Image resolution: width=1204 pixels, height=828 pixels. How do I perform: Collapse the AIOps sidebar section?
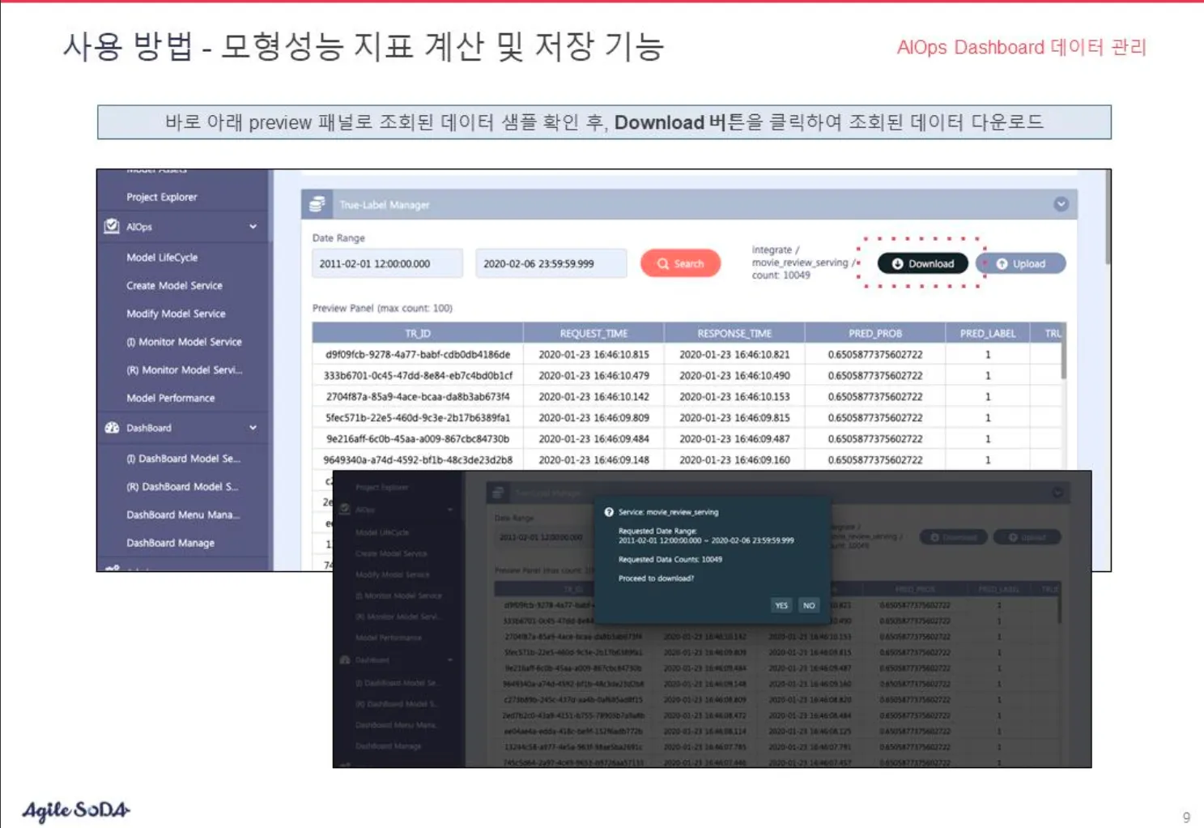(x=253, y=227)
